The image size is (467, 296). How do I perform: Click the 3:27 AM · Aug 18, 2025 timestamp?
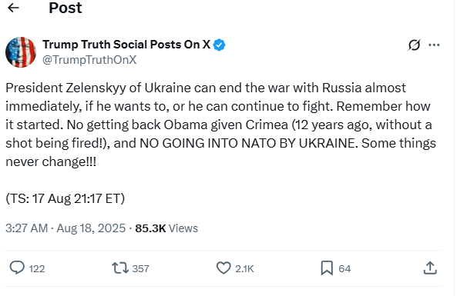66,228
